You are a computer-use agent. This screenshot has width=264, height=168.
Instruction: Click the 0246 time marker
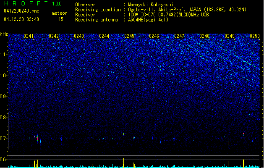tap(154, 36)
